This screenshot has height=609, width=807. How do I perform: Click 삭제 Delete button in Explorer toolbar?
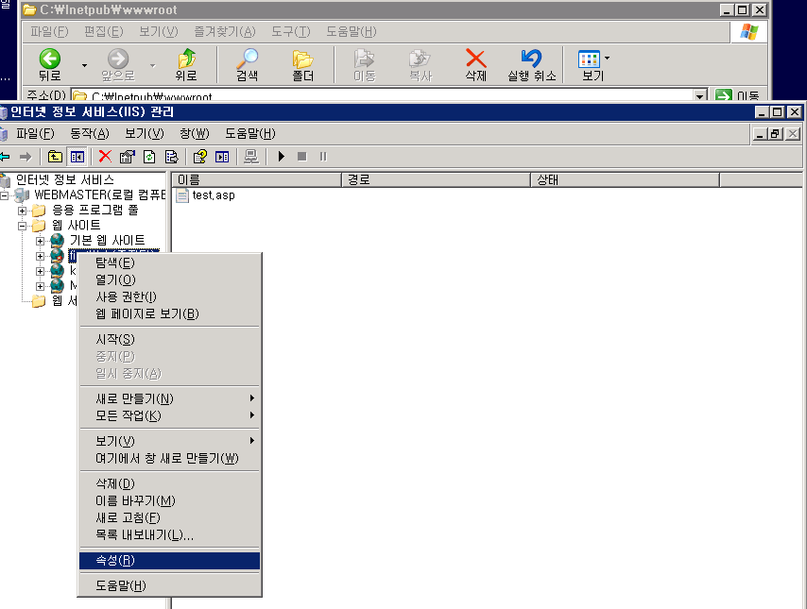(x=476, y=65)
